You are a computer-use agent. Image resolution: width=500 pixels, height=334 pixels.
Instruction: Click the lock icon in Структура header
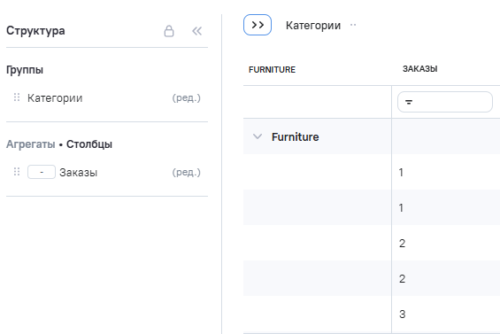coord(169,31)
